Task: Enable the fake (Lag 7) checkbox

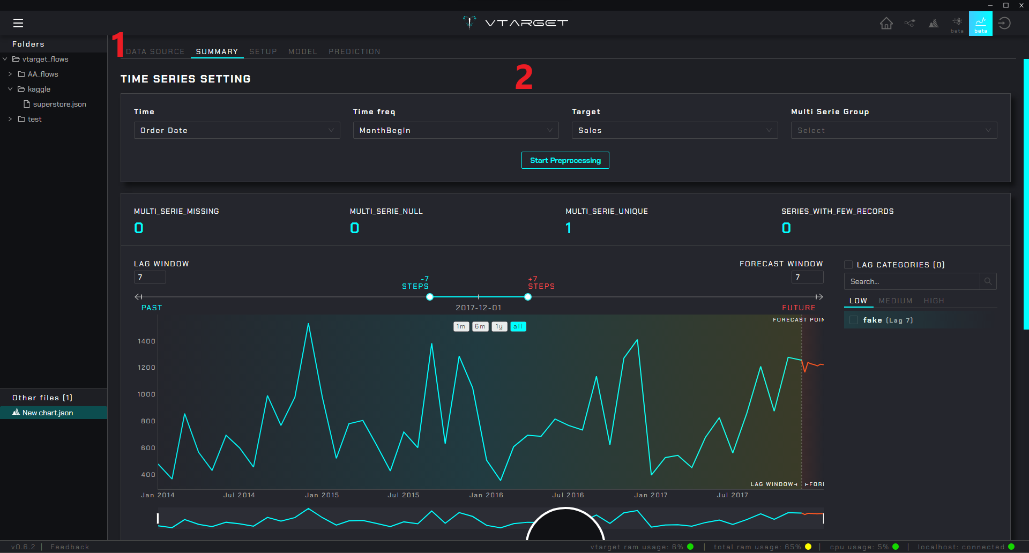Action: click(x=854, y=320)
